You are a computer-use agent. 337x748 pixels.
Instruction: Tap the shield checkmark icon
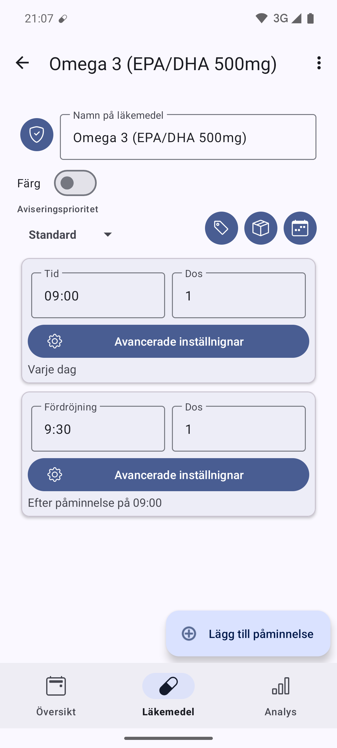[x=37, y=135]
